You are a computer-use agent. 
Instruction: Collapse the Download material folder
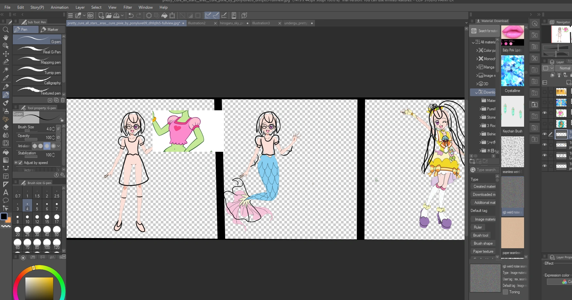point(476,92)
